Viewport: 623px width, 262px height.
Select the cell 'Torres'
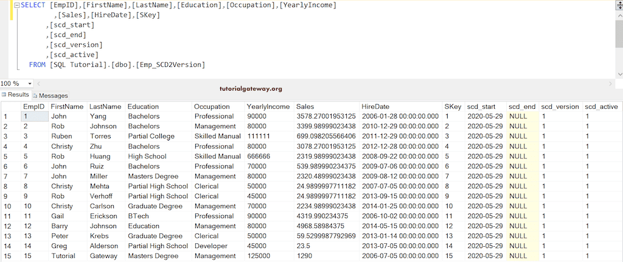(x=106, y=136)
